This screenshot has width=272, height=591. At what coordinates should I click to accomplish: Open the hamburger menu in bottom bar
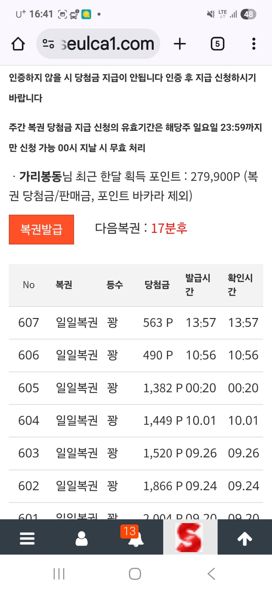27,539
